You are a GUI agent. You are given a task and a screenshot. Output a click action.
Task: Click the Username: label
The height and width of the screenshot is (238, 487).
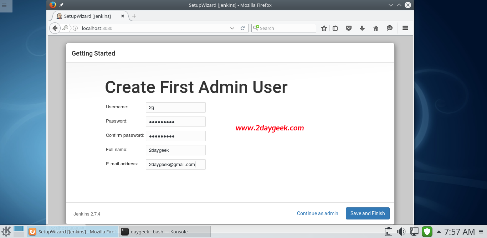tap(117, 107)
